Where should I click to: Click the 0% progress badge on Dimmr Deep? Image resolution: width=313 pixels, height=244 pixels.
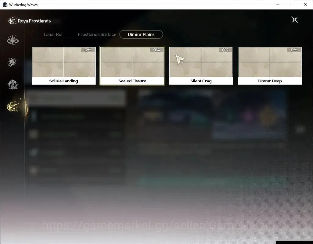[x=294, y=50]
